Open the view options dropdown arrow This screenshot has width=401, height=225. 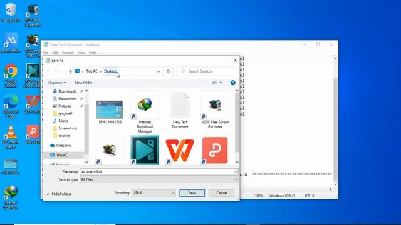tap(221, 82)
